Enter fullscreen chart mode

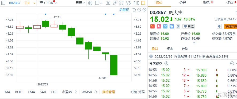pos(121,3)
